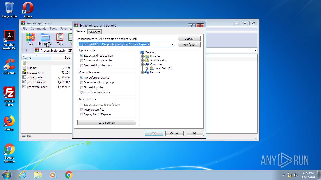Select the parent folder '..' entry
Image resolution: width=321 pixels, height=180 pixels.
[26, 63]
